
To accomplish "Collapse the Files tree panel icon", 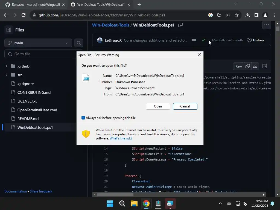I will (x=9, y=30).
